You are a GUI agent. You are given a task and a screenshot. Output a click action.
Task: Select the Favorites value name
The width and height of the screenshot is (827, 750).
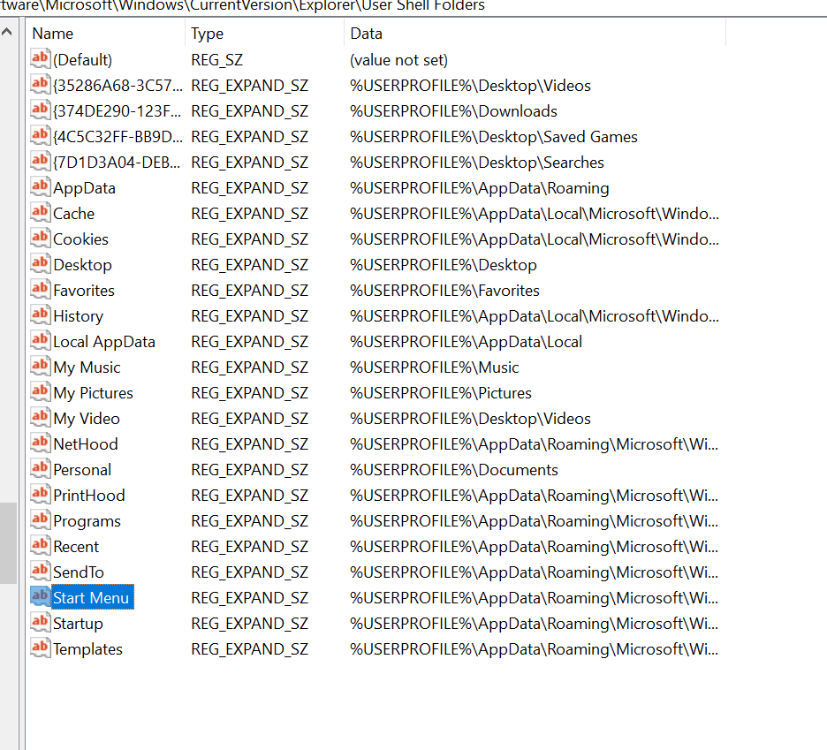click(x=84, y=290)
